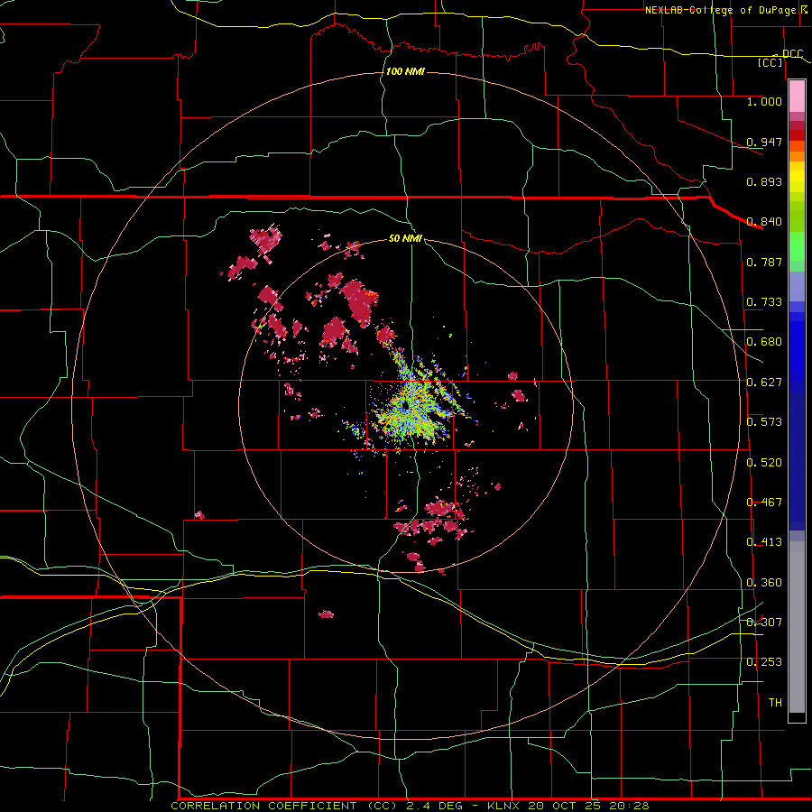Viewport: 812px width, 812px height.
Task: Click the [CC] legend unit label
Action: tap(770, 62)
